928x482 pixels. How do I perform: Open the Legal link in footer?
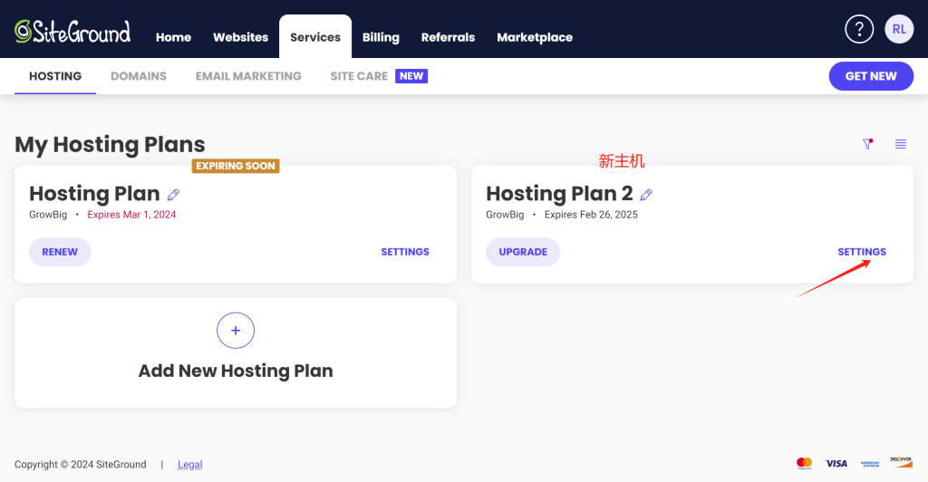[190, 464]
